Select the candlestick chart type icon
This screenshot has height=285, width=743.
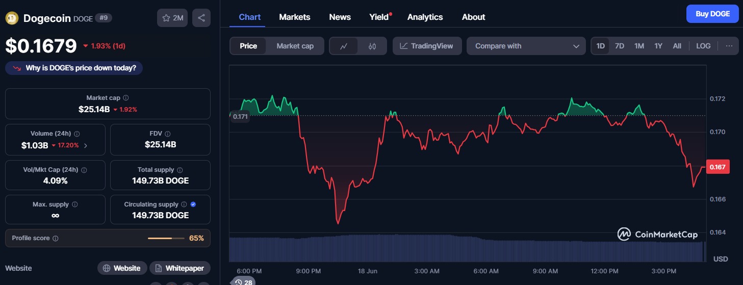point(372,46)
